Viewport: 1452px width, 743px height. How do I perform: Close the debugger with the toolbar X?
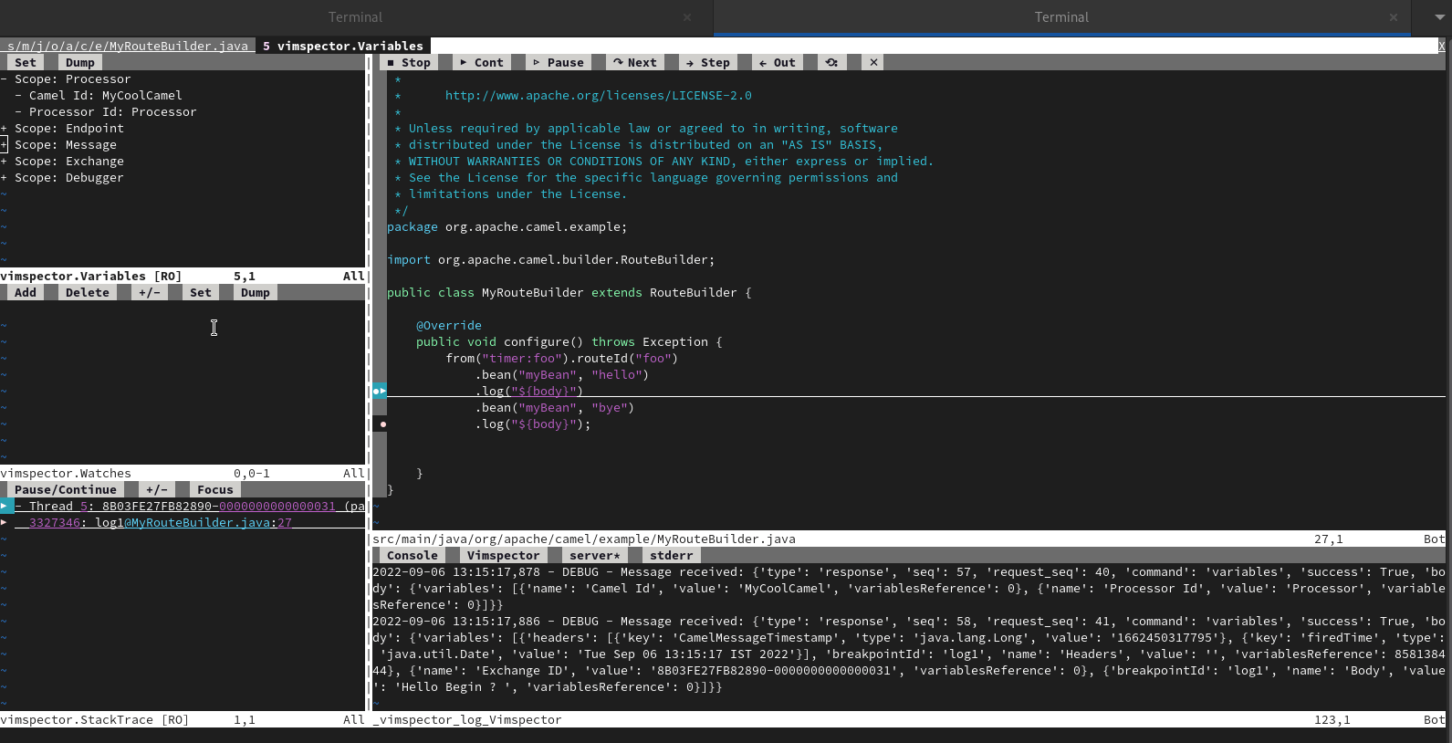873,62
